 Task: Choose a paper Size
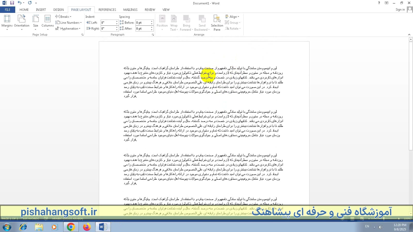pos(36,23)
